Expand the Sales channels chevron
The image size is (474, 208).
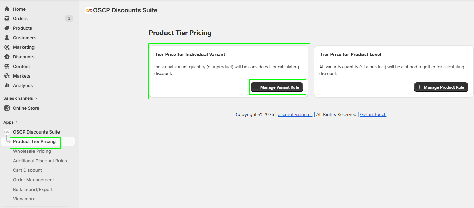pyautogui.click(x=36, y=98)
